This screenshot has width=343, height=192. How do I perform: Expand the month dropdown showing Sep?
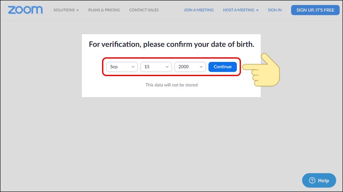point(122,67)
